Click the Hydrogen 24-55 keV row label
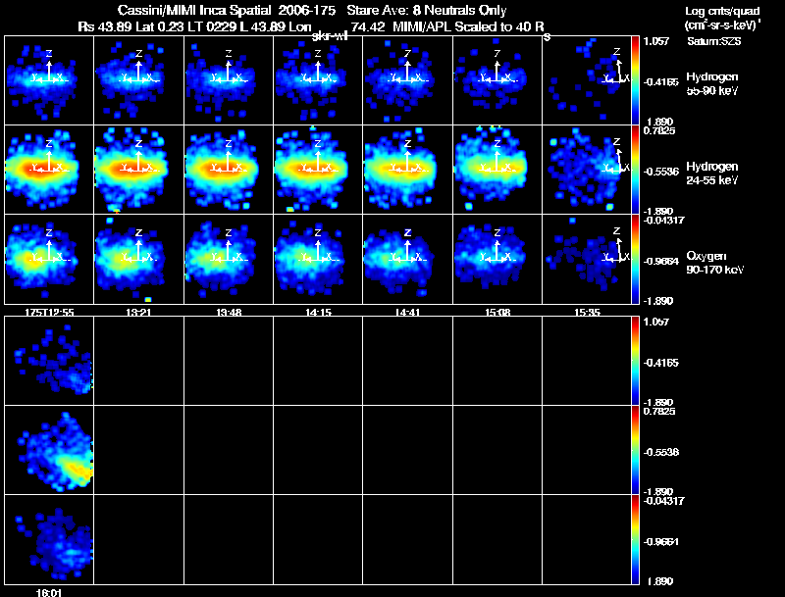The height and width of the screenshot is (597, 785). [711, 173]
